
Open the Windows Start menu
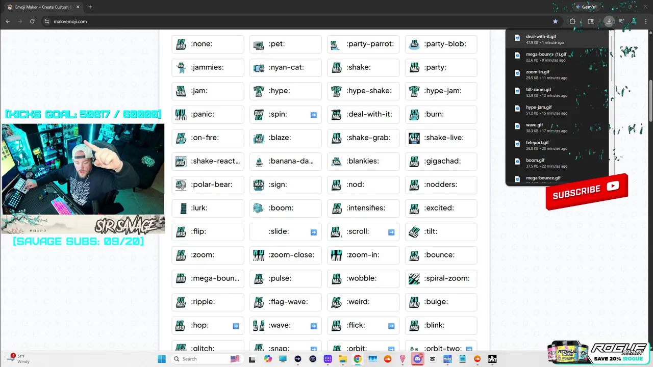point(162,359)
